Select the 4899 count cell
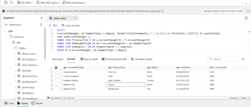251x107 pixels. pos(227,89)
